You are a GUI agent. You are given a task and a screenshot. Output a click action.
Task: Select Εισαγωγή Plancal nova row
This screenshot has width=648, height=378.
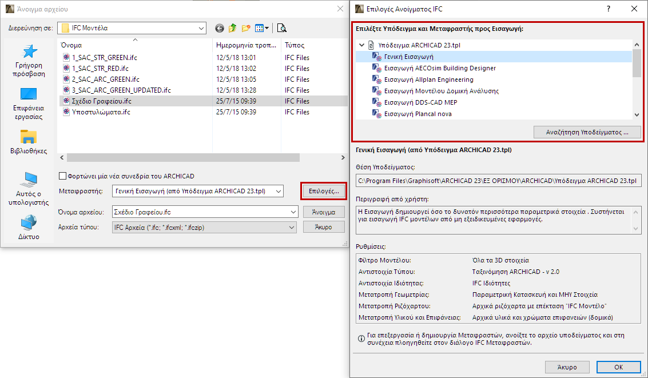494,114
